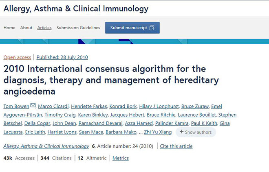Open the Cite this article link
Viewport: 269px width, 172px height.
176,146
